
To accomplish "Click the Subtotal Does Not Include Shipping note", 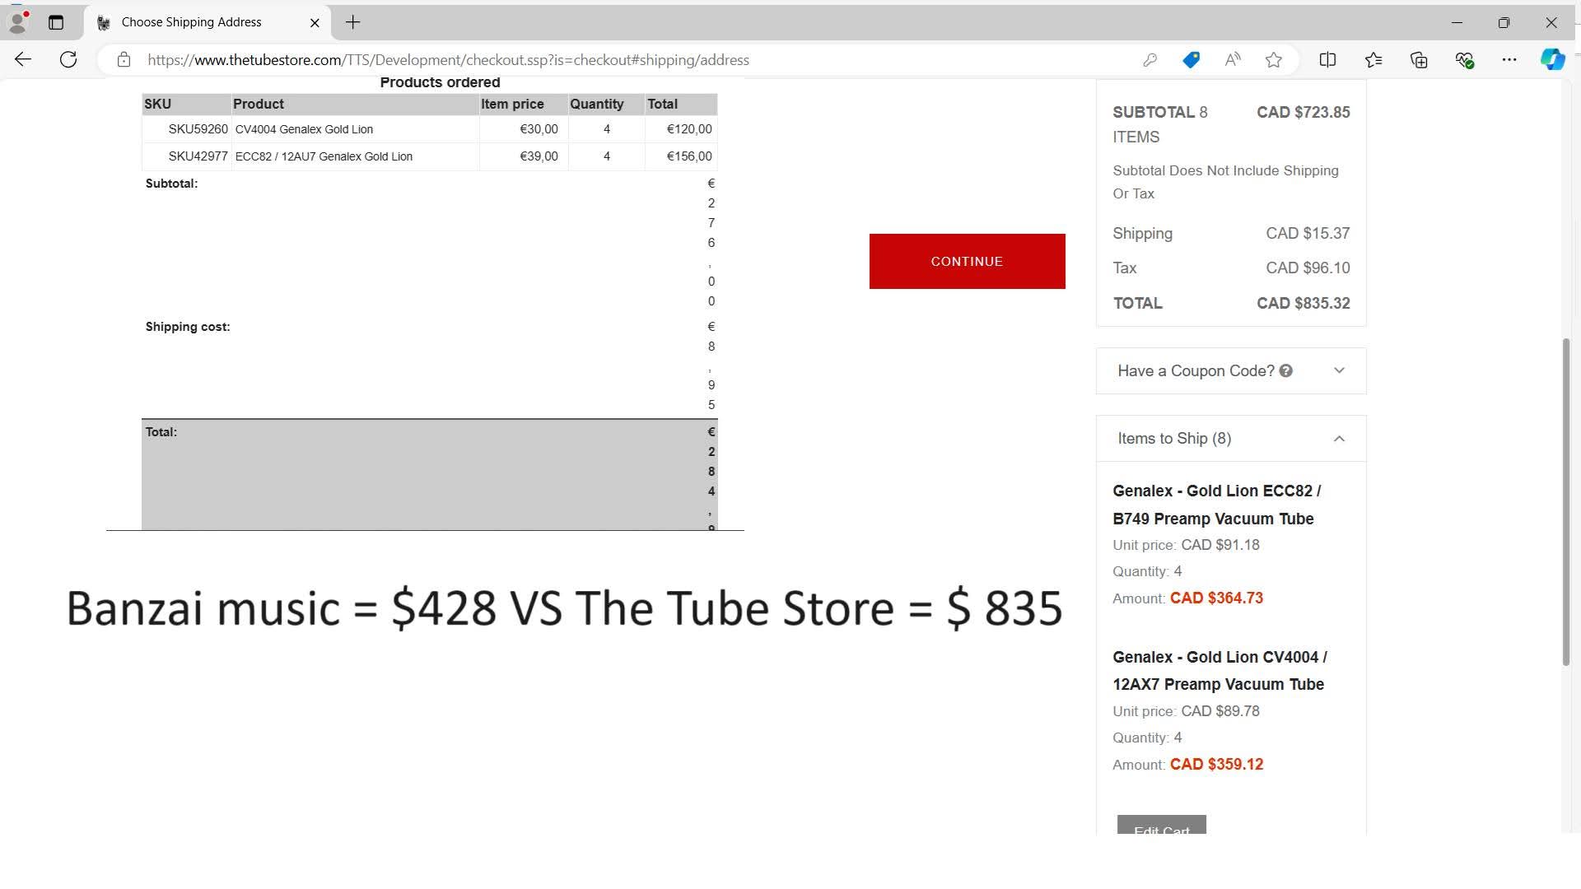I will tap(1225, 182).
